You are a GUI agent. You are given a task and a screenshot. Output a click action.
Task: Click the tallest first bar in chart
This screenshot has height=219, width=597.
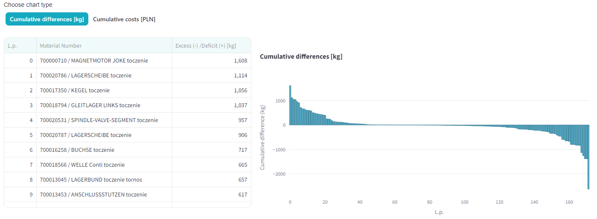click(x=290, y=105)
